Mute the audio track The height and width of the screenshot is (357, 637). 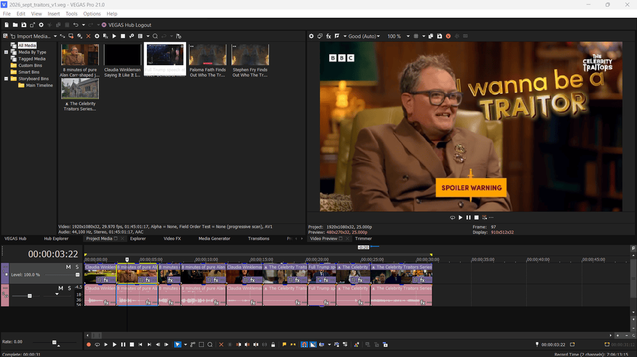pos(60,288)
